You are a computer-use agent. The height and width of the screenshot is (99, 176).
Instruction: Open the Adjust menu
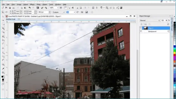point(25,5)
